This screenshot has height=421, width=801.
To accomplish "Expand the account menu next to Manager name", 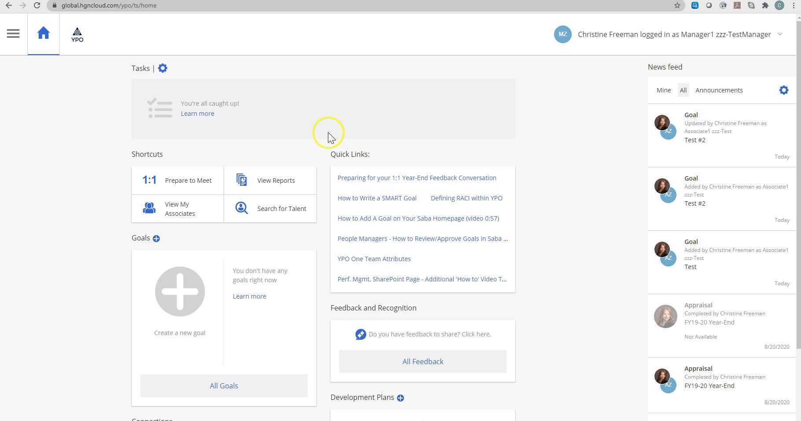I will (781, 34).
